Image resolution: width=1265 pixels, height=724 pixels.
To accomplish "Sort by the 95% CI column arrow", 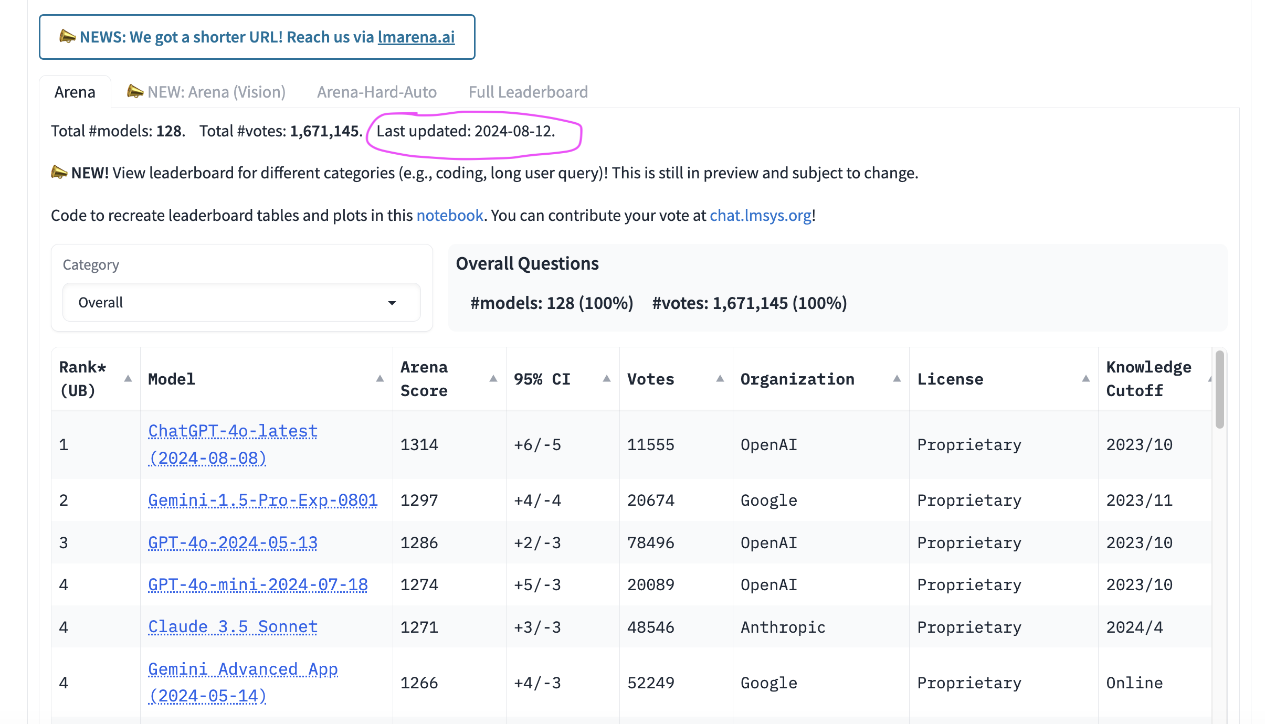I will (x=607, y=378).
